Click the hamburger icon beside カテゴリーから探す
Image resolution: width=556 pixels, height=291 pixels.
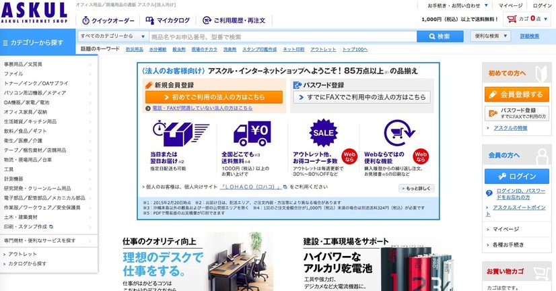[5, 42]
